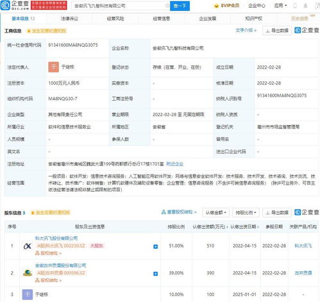Sort by 认缴出资额(万元) column header
The width and height of the screenshot is (320, 302).
click(x=210, y=226)
